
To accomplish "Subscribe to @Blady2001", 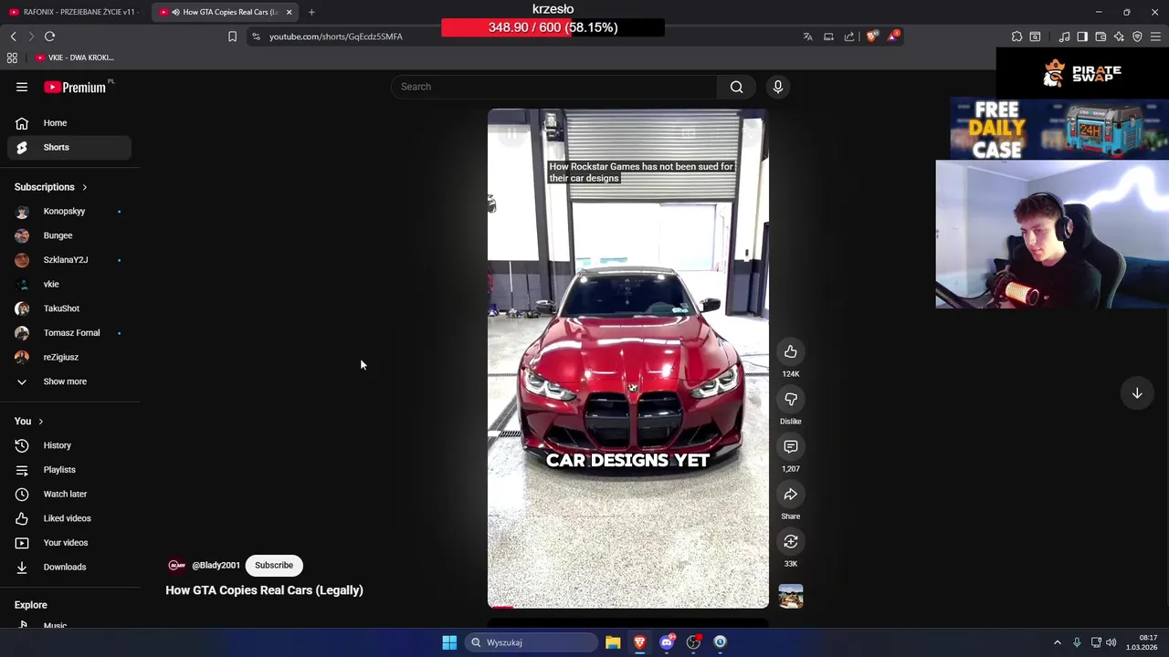I will [274, 565].
